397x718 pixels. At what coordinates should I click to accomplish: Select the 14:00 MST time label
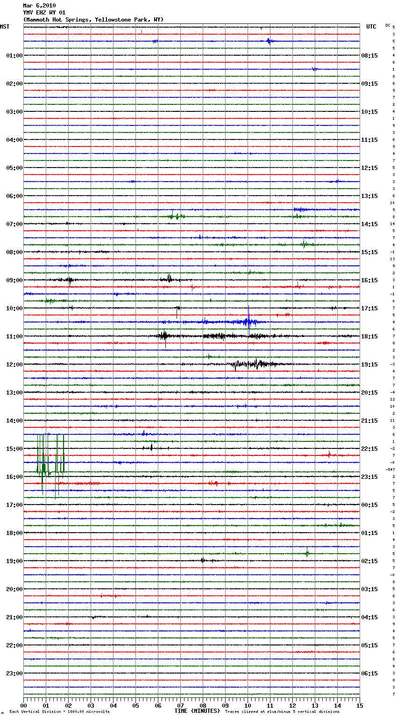point(14,421)
